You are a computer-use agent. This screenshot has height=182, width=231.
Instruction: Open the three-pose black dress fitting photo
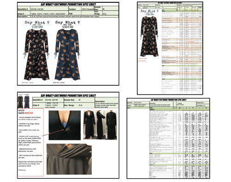pyautogui.click(x=100, y=125)
